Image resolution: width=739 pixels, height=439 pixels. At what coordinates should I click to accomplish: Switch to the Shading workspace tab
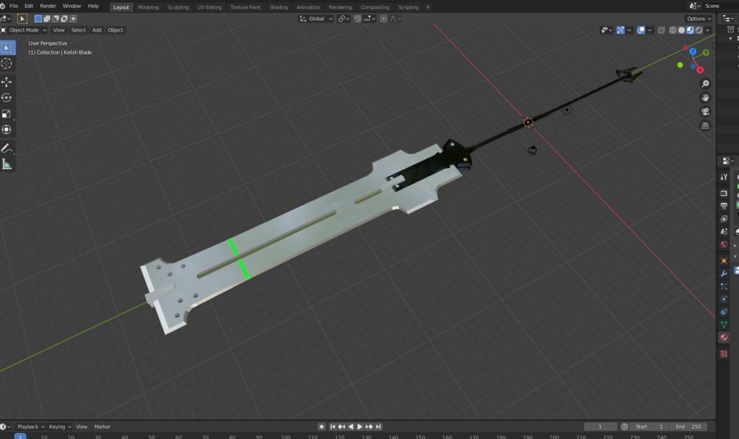click(x=279, y=7)
